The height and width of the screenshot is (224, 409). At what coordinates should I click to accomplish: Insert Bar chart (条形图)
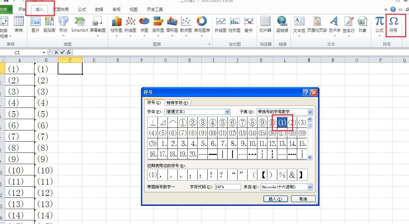point(158,26)
